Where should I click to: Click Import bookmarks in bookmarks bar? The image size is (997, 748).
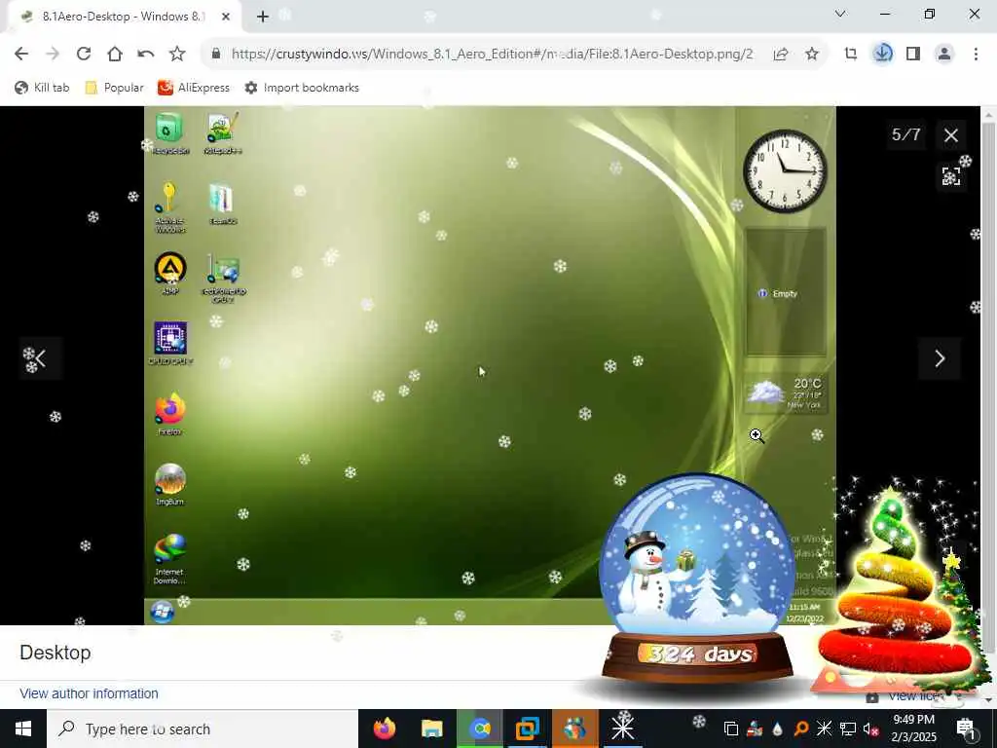[x=302, y=88]
